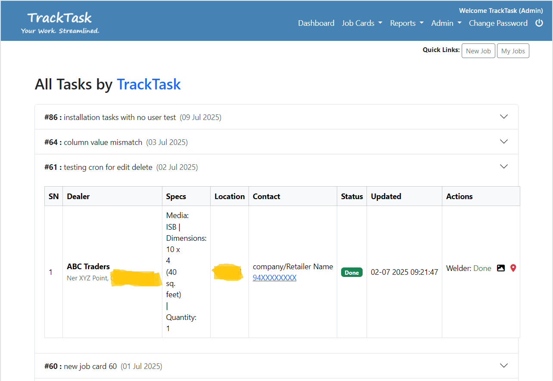This screenshot has height=381, width=553.
Task: Open the Reports dropdown menu
Action: tap(407, 23)
